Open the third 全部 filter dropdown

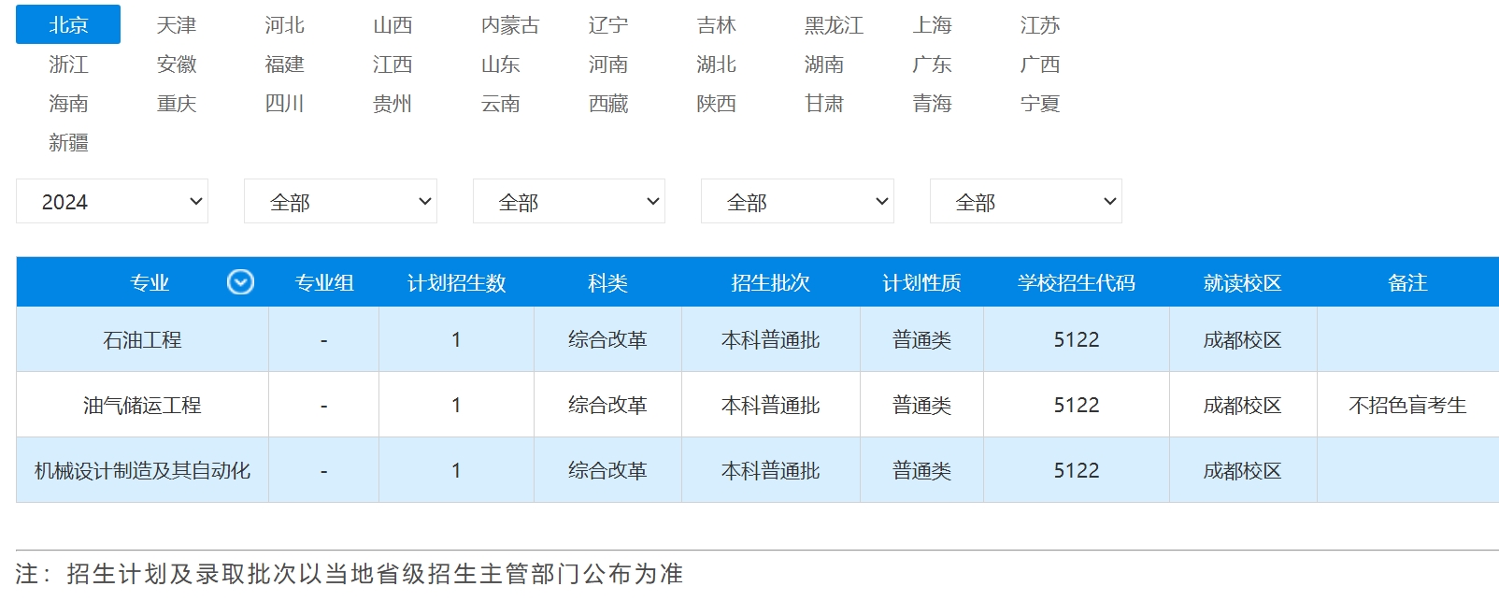pos(569,201)
